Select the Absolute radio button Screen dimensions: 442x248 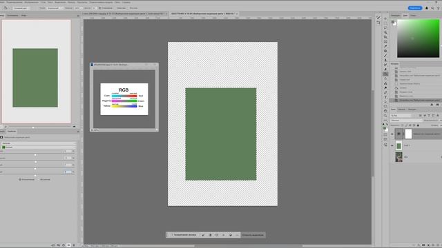coord(39,179)
